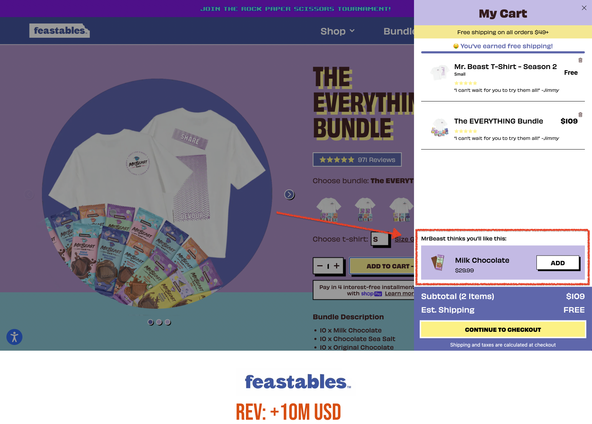Expand the Shop dropdown menu

point(337,31)
